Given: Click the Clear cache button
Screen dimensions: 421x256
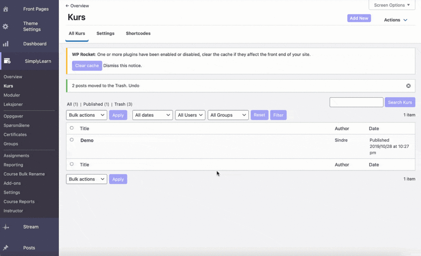Looking at the screenshot, I should tap(87, 66).
